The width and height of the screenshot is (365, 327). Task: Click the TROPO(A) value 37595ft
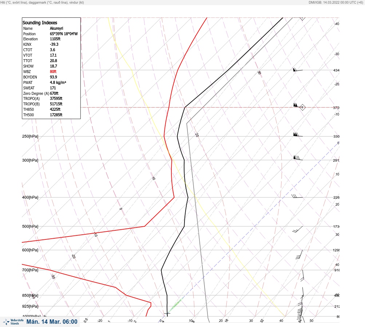coord(56,98)
